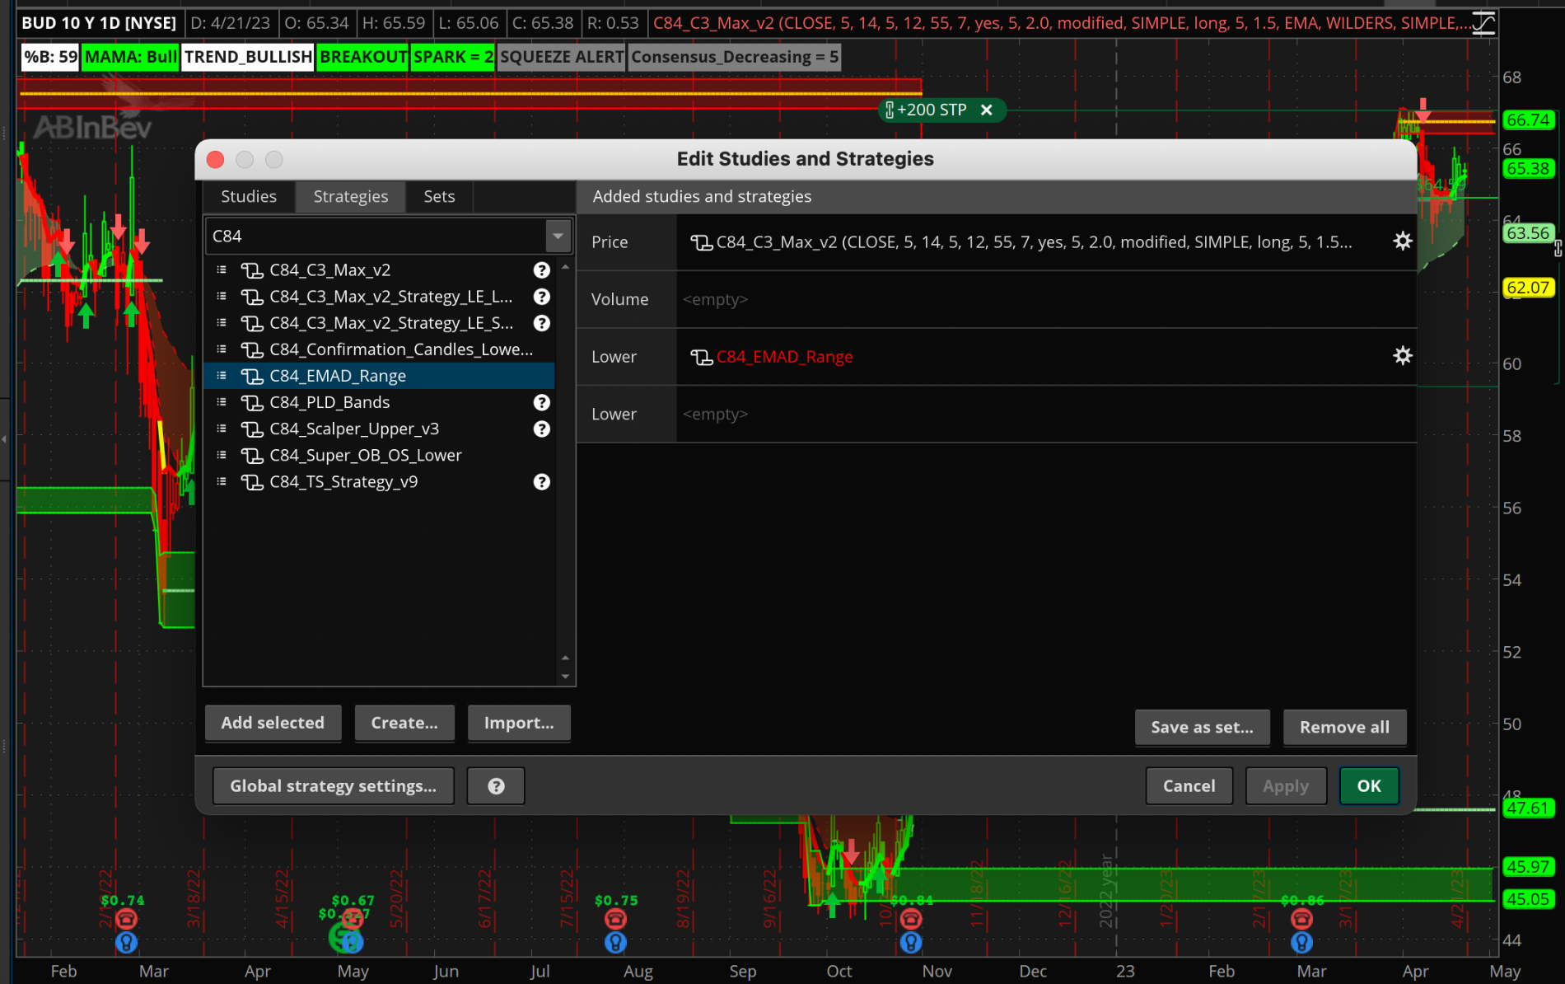Select C84_EMAD_Range in the studies list

point(379,376)
